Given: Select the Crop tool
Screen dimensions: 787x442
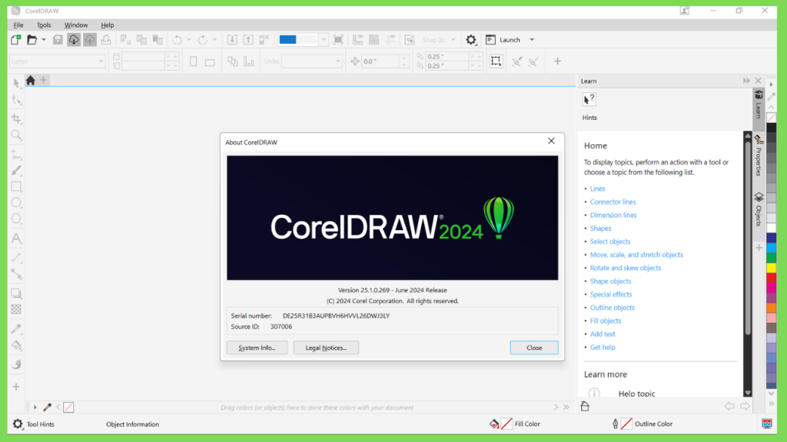Looking at the screenshot, I should click(17, 119).
